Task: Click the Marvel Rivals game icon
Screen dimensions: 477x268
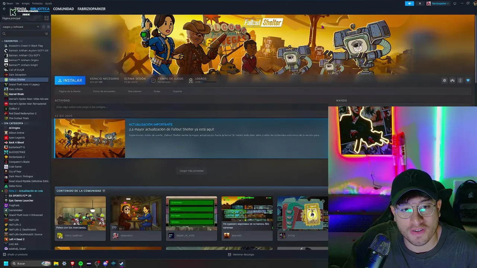Action: pyautogui.click(x=6, y=94)
